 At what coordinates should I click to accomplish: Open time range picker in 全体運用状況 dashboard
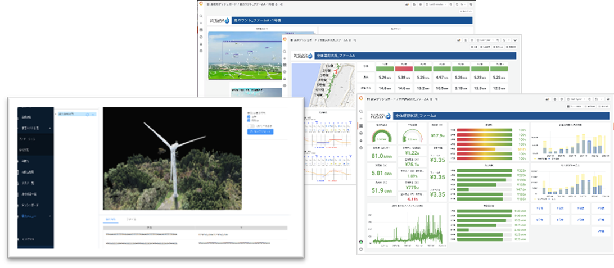[x=485, y=40]
